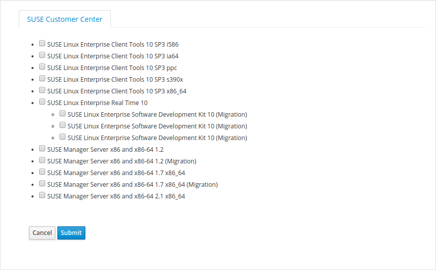Open the SUSE Customer Center tab
The height and width of the screenshot is (270, 436).
(65, 19)
